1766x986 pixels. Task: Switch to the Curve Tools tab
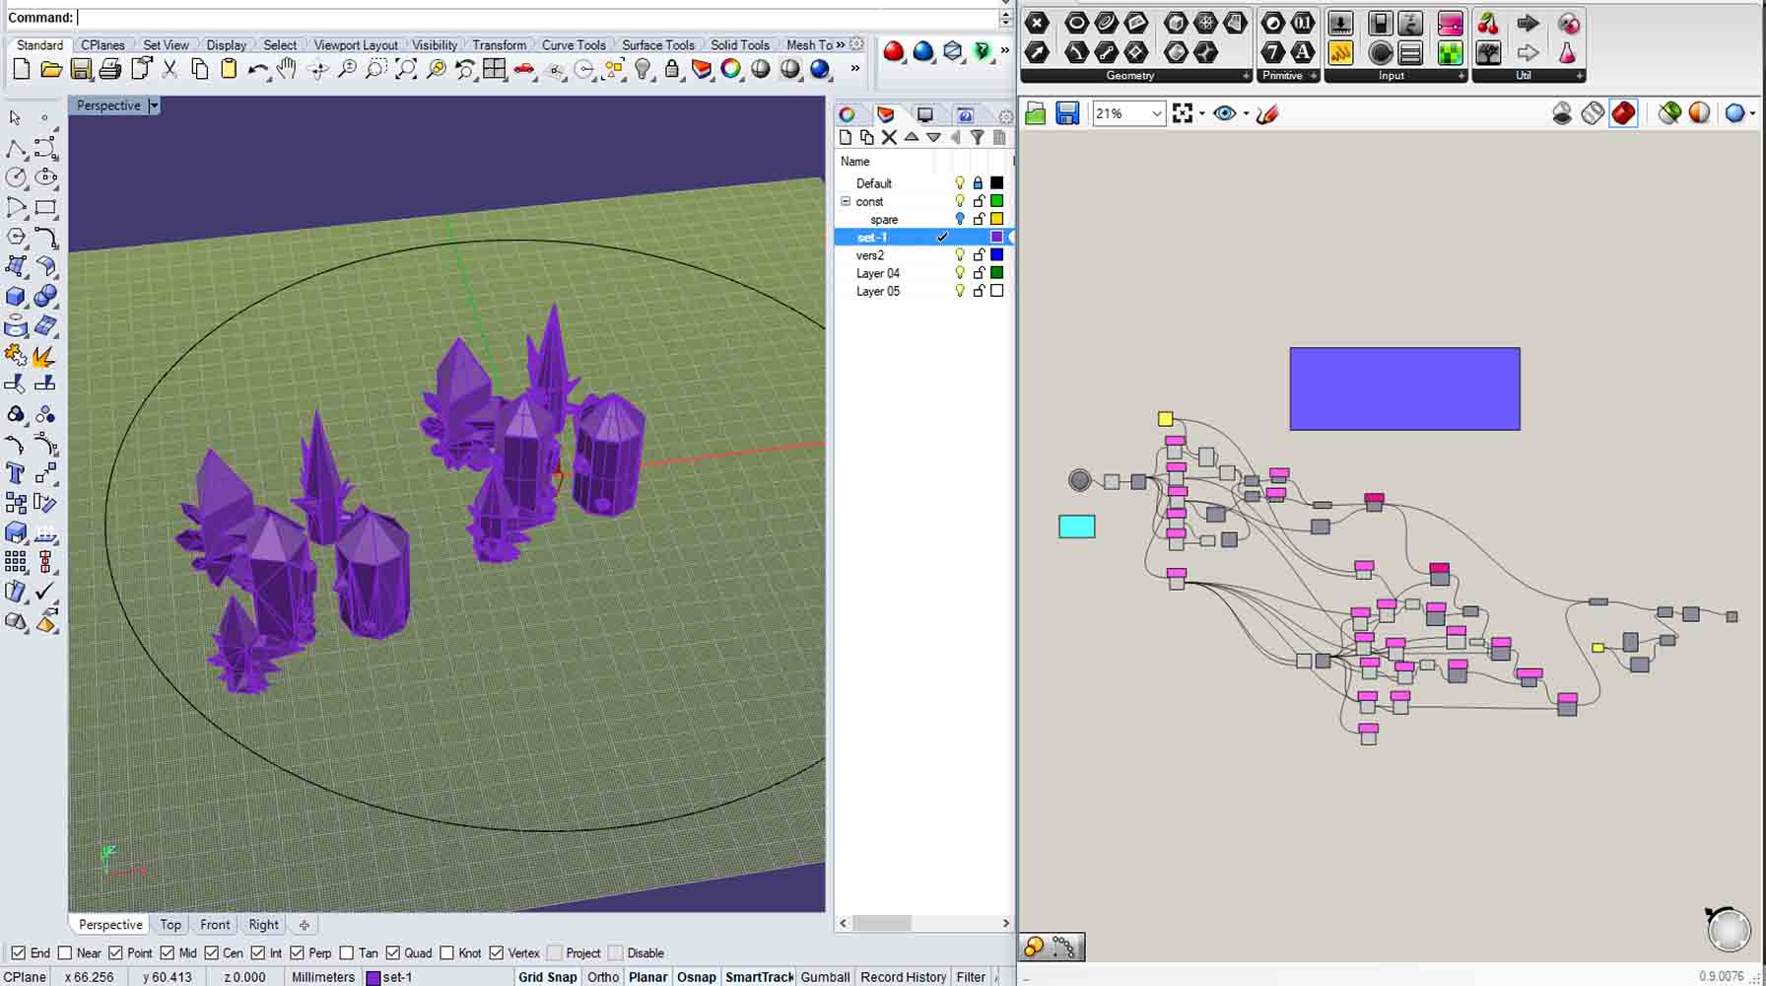coord(574,44)
